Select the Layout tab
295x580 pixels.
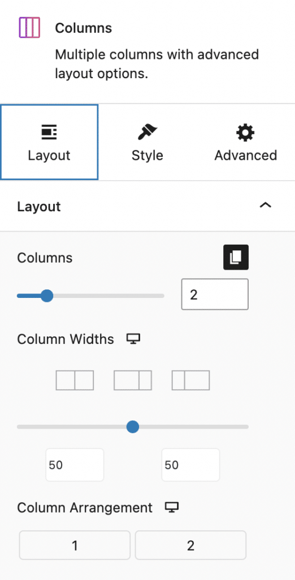click(x=49, y=142)
